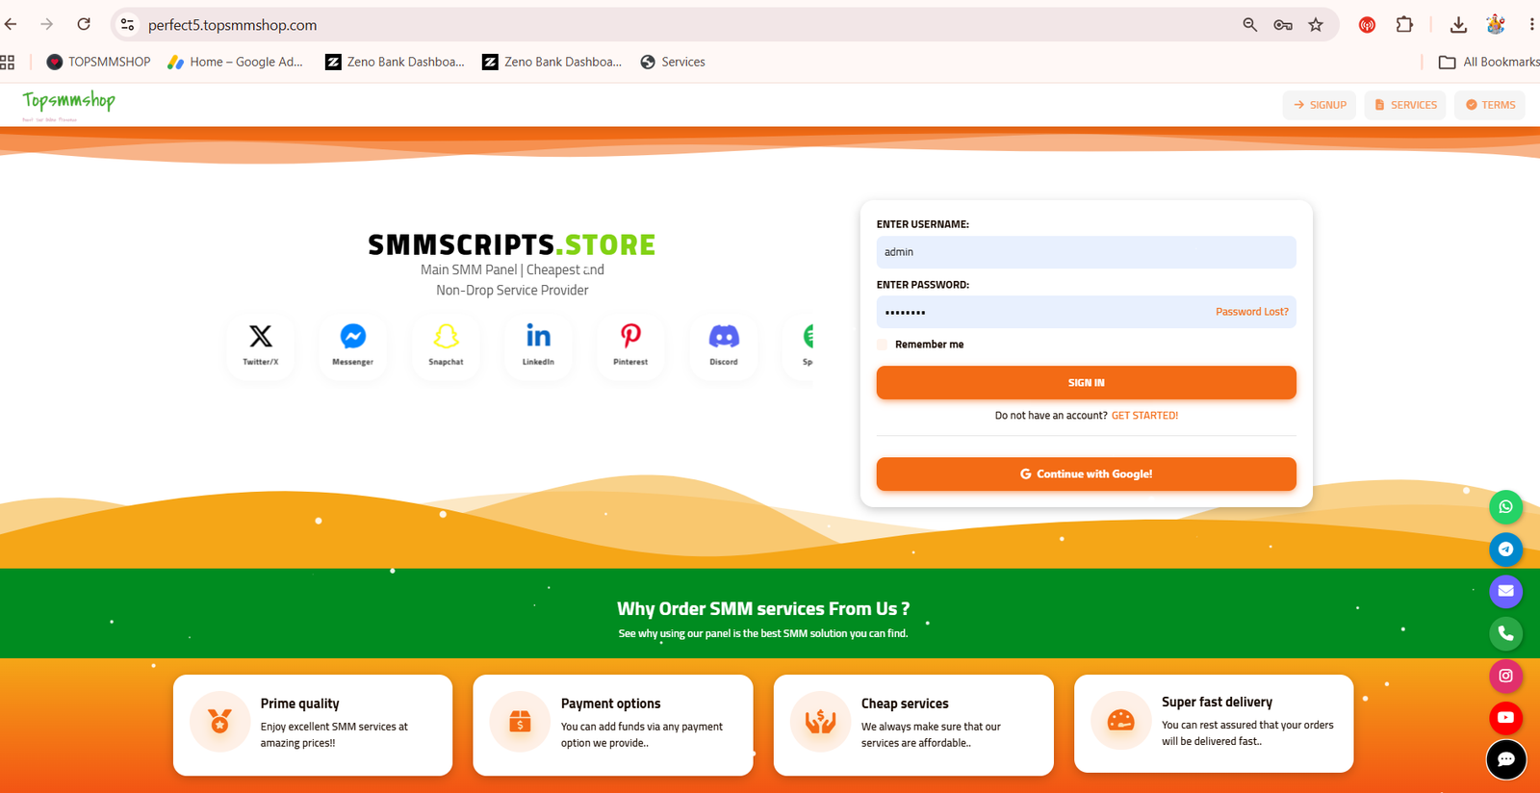This screenshot has width=1540, height=793.
Task: Click the browser address bar URL
Action: pos(232,25)
